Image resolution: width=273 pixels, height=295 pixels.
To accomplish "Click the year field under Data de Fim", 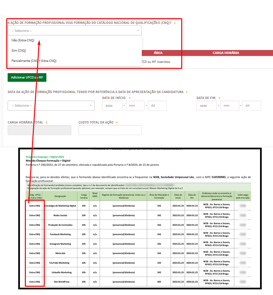I will click(x=206, y=106).
